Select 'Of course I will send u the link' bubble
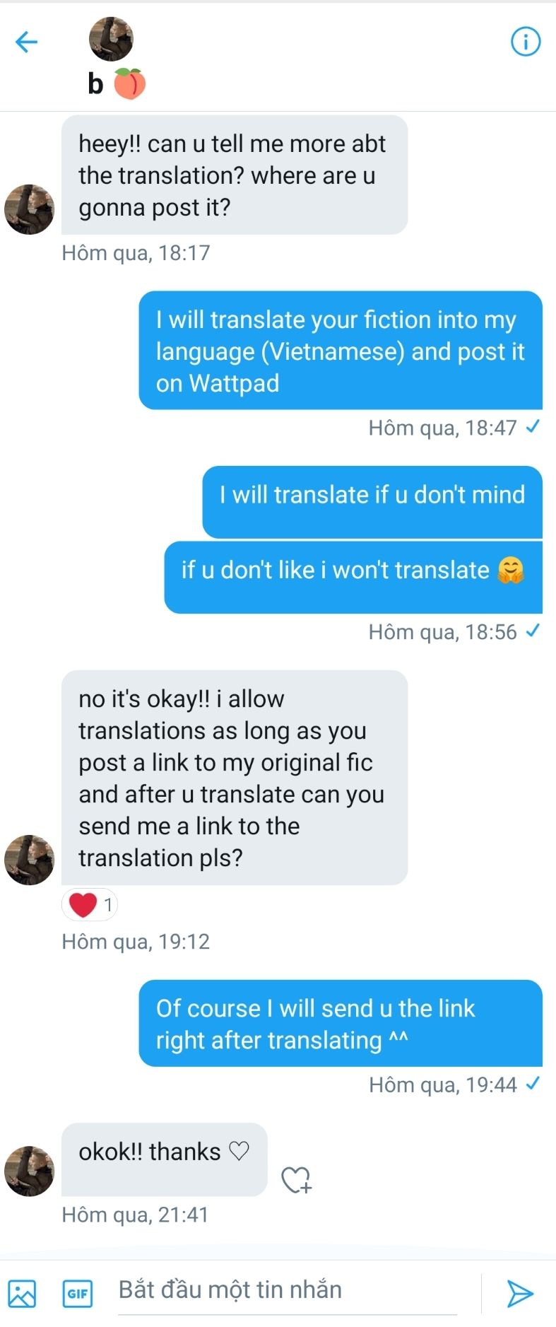 [341, 1023]
